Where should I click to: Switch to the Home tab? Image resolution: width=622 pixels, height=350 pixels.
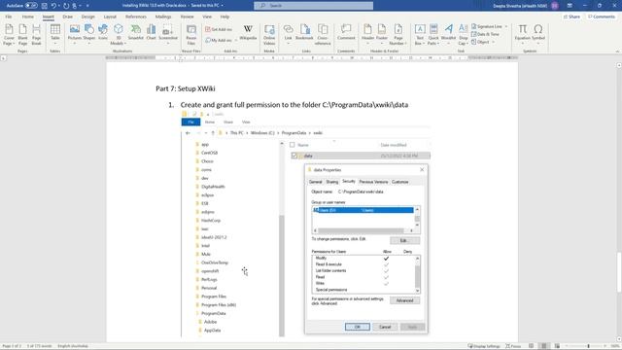coord(28,17)
